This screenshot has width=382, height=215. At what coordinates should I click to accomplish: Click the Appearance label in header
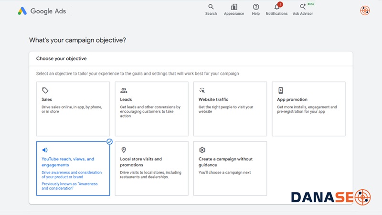coord(234,14)
